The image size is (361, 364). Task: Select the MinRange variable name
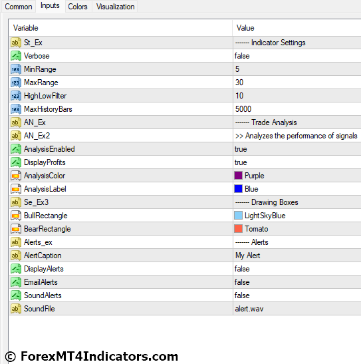(x=40, y=69)
